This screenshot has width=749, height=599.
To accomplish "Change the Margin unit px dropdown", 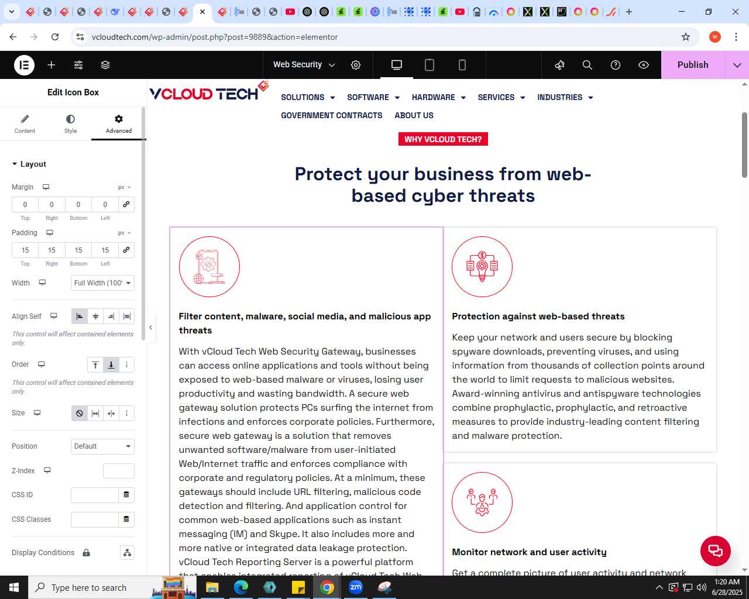I will pos(125,187).
